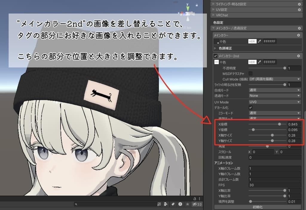
Task: Select the eyedropper next to the メインカラー2nd color
Action: point(259,62)
